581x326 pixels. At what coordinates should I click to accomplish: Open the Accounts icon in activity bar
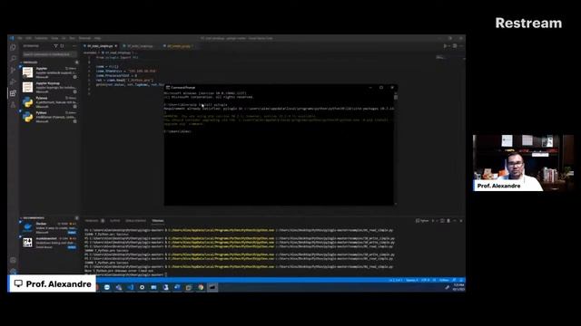click(x=14, y=260)
